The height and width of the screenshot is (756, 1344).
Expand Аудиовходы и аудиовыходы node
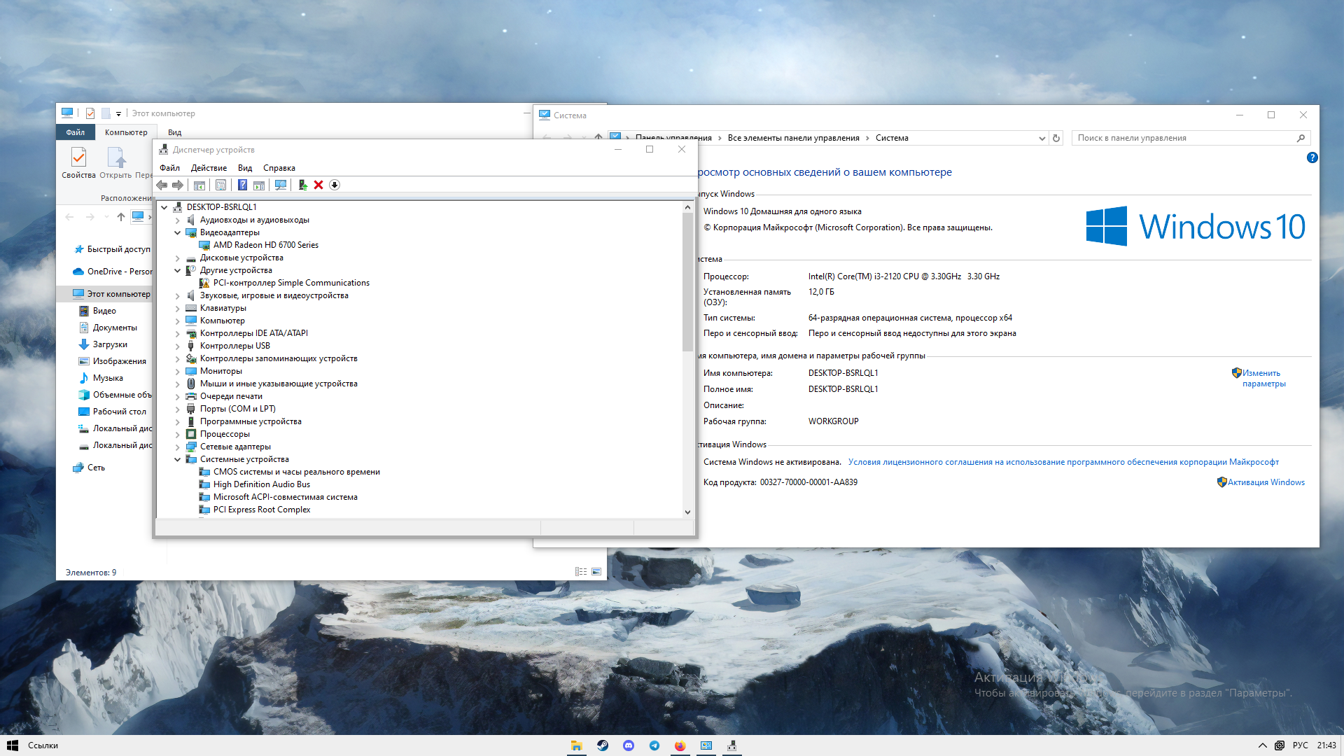178,220
